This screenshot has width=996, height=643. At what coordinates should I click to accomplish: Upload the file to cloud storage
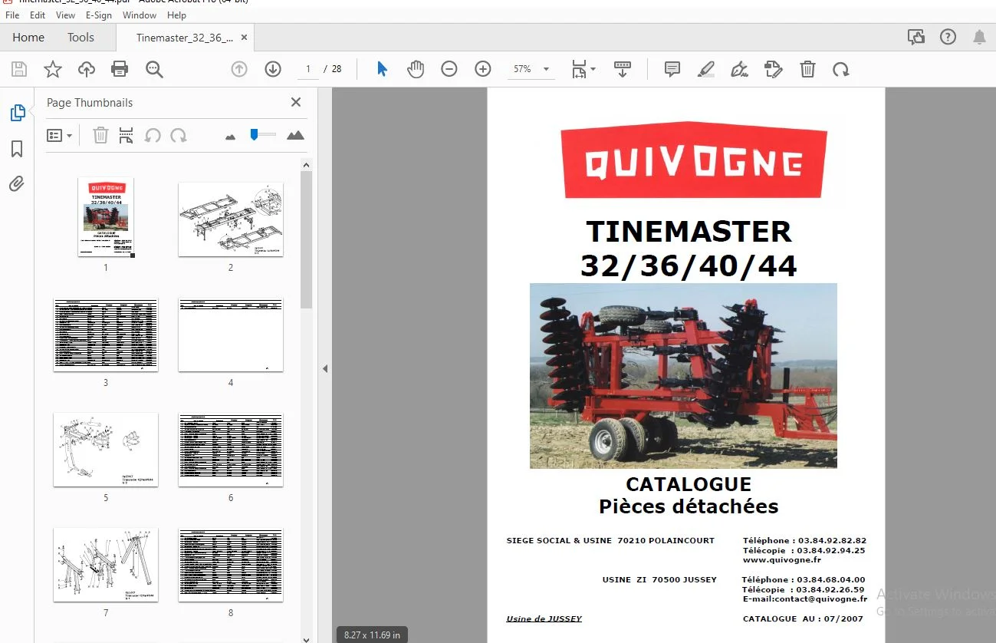87,70
